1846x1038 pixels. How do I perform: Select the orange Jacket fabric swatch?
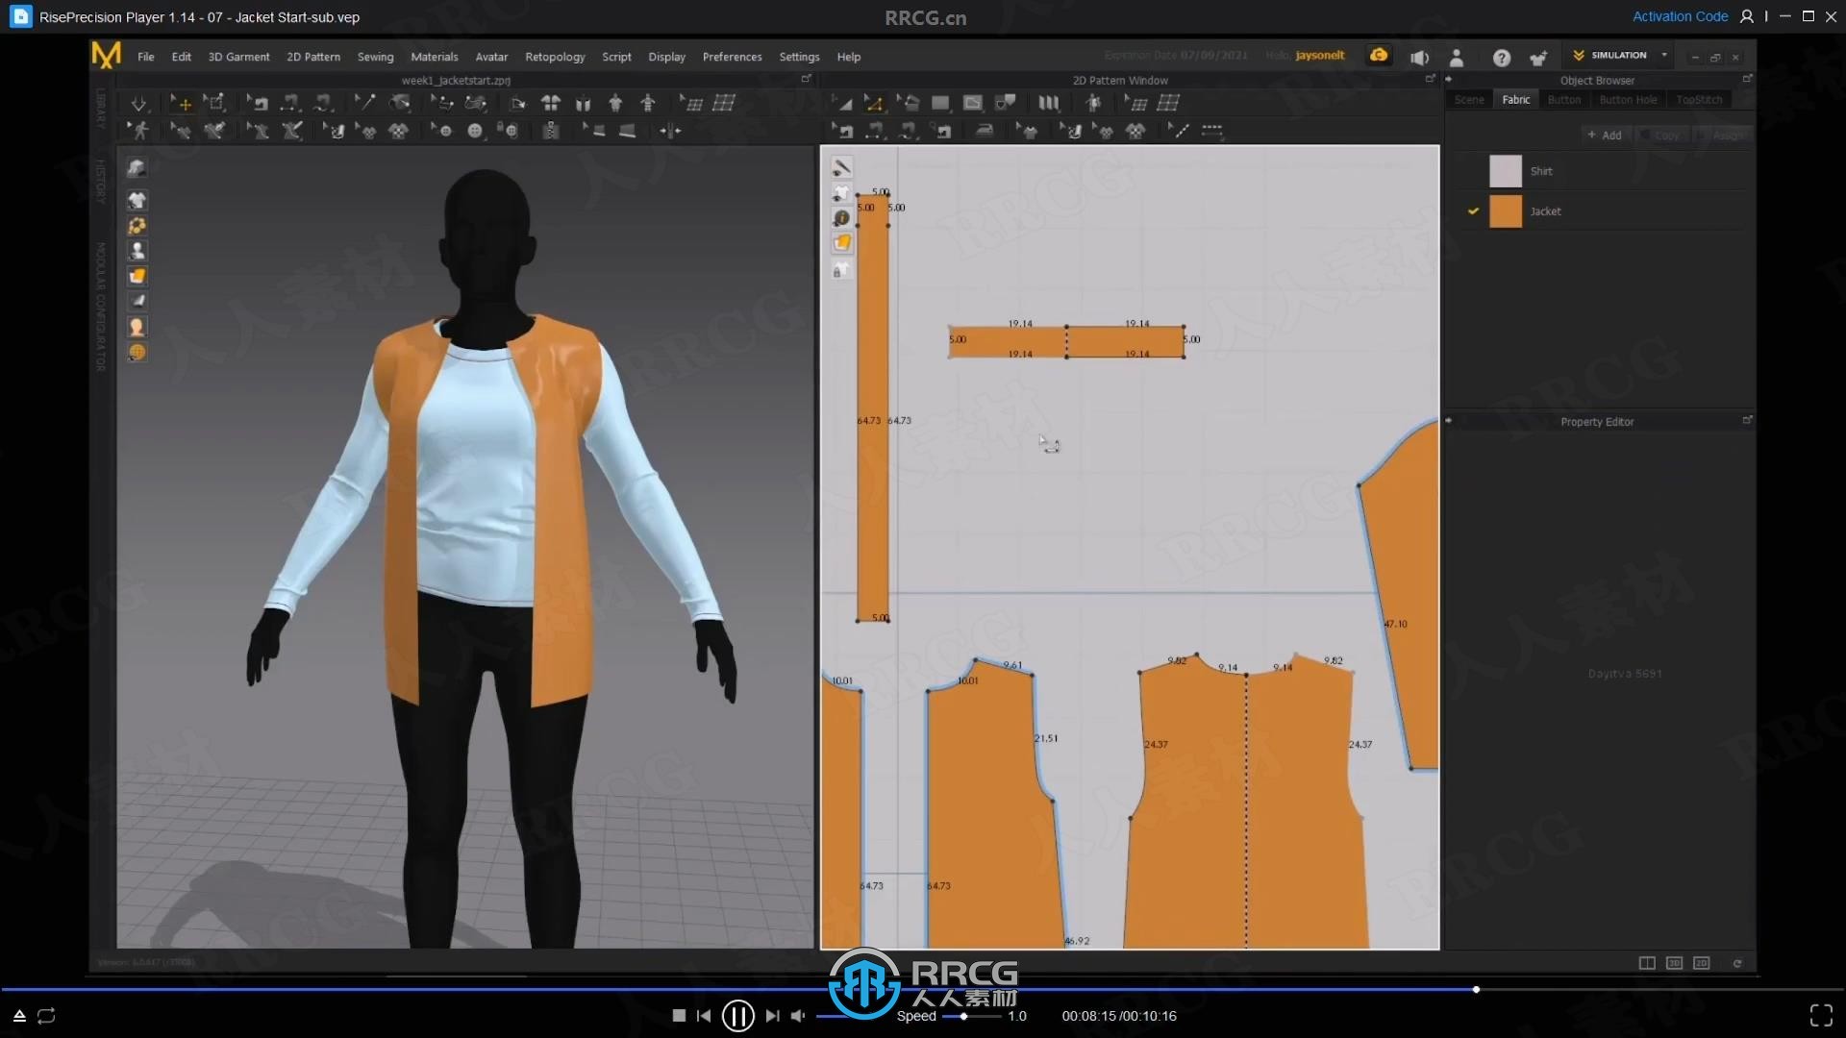(x=1506, y=211)
